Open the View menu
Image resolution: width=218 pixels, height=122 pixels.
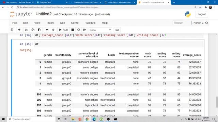pos(37,23)
